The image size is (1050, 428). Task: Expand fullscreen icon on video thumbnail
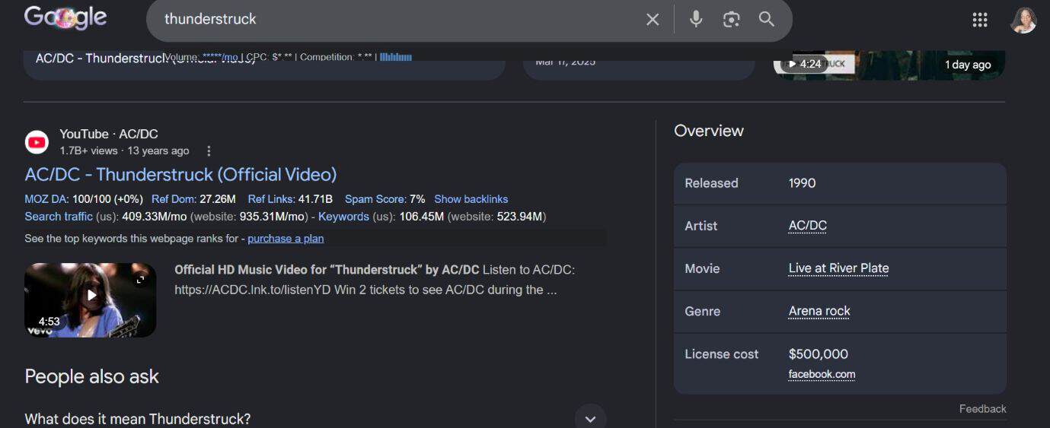point(140,280)
